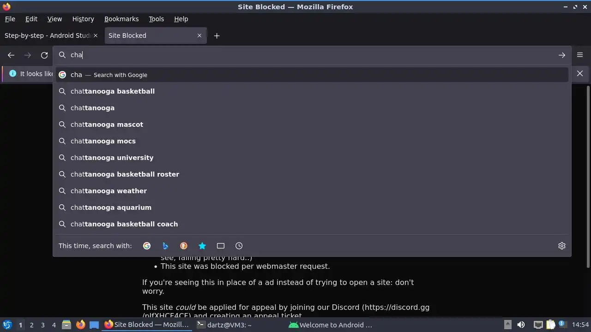The image size is (591, 332).
Task: Search this time in History clock
Action: coord(239,246)
